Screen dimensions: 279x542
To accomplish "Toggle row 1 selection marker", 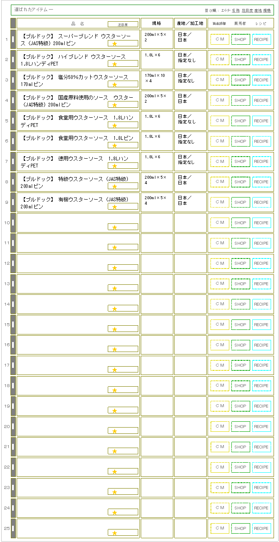I will click(13, 40).
